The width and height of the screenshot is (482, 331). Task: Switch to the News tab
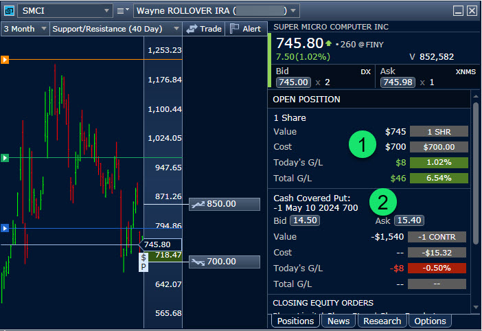[x=338, y=321]
